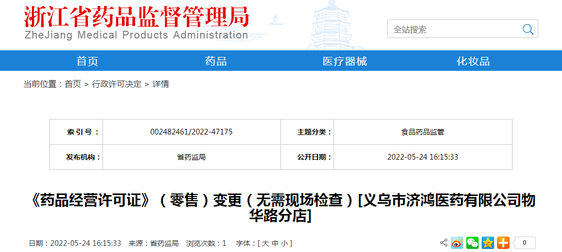Screen dimensions: 562x252
Task: Click the 日期 line below the title
Action: tap(75, 243)
